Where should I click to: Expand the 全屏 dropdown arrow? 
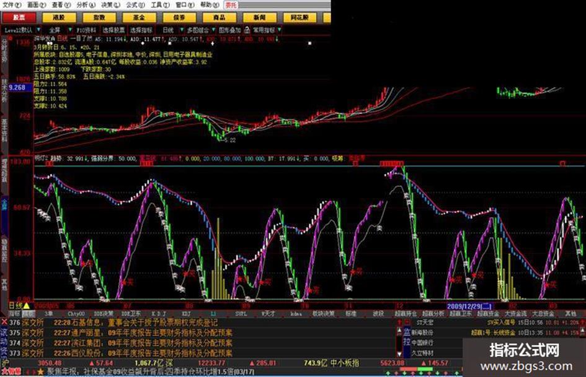pyautogui.click(x=69, y=30)
